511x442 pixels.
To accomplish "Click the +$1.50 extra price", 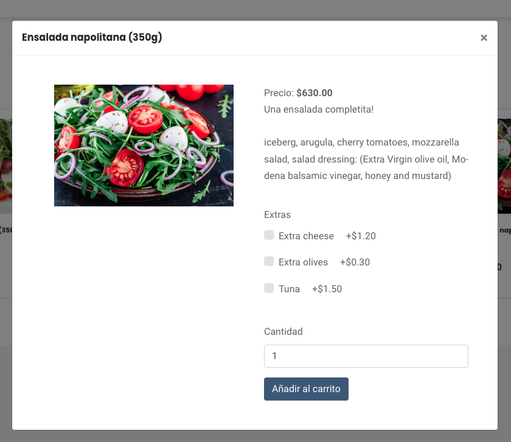I will 327,289.
